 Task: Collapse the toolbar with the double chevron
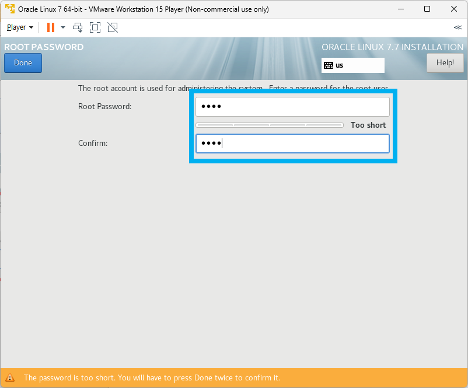457,27
